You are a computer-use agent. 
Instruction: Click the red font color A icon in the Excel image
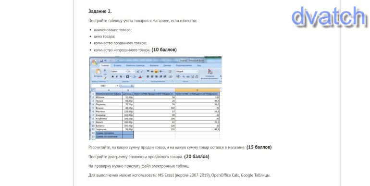tap(140, 77)
